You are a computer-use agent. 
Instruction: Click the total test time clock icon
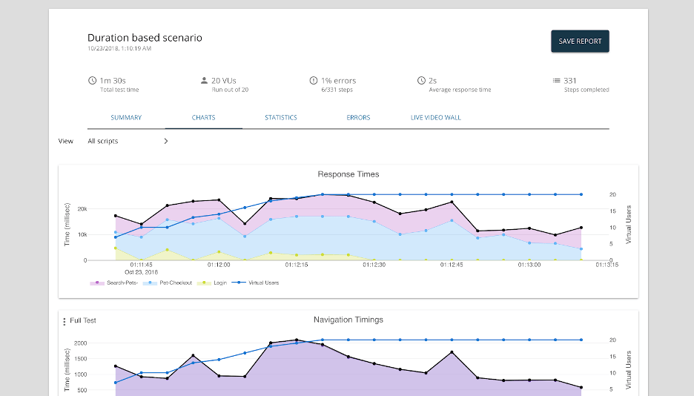point(92,81)
